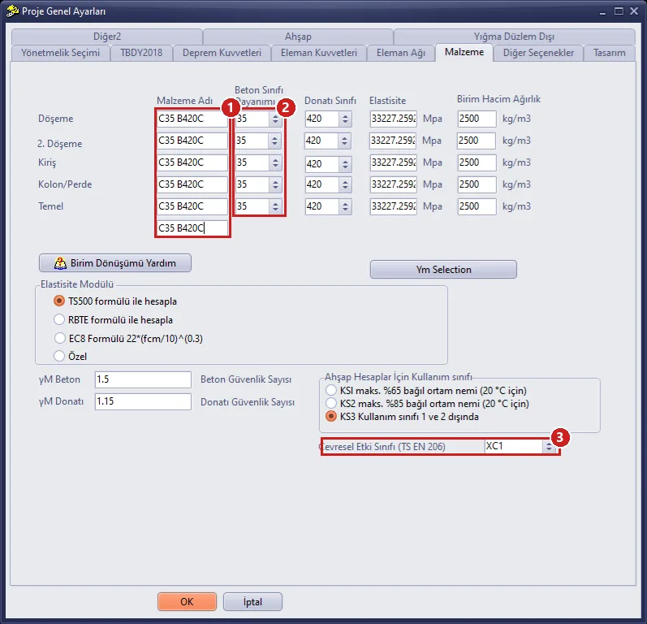Switch to Tasarım tab
This screenshot has width=647, height=624.
pyautogui.click(x=609, y=53)
